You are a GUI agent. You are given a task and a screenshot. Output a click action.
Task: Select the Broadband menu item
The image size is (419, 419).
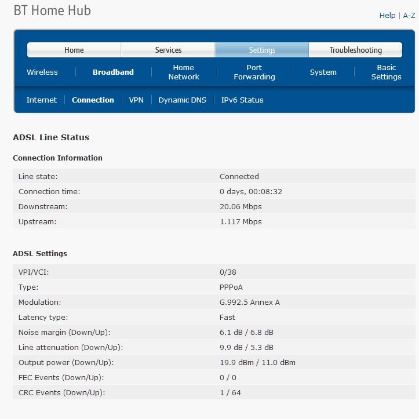(x=113, y=72)
